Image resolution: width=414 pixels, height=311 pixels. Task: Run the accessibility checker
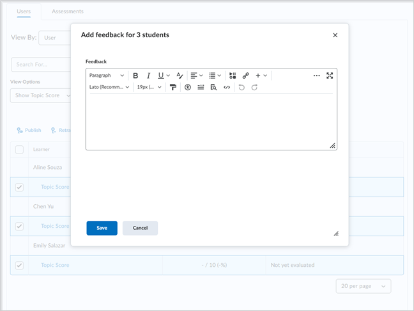pos(188,87)
